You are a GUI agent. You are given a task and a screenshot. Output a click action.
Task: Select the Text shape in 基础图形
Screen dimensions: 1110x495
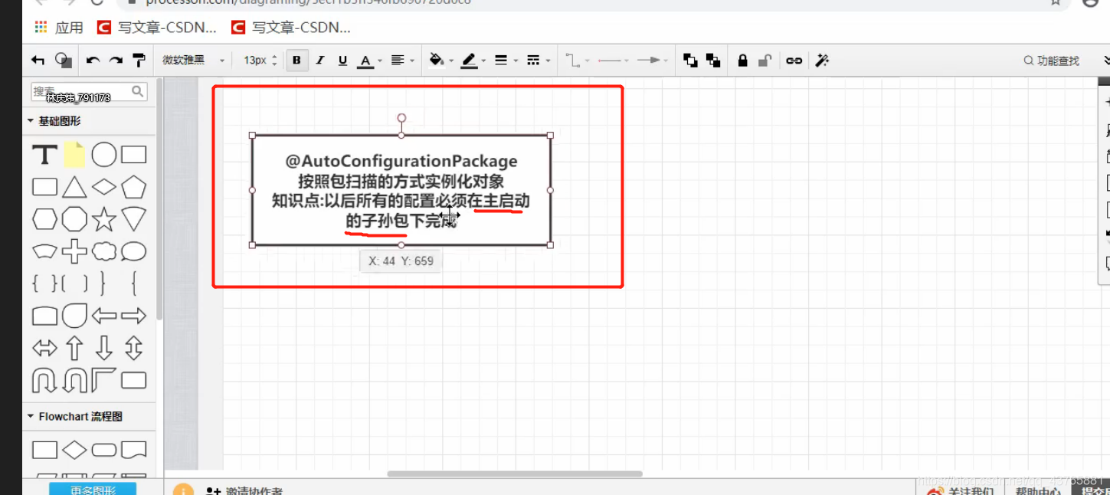44,156
